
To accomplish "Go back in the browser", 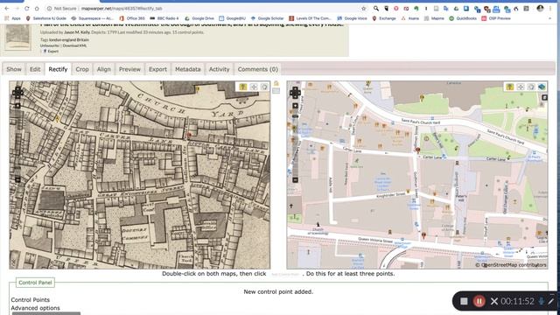I will click(7, 8).
